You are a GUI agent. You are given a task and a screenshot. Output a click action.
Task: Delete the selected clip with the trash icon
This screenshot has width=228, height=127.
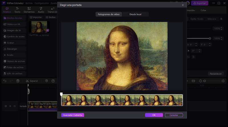tap(18, 81)
